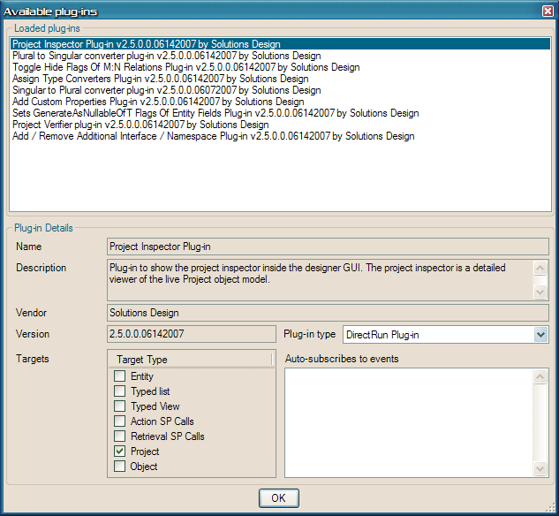Select Assign Type Converters Plug-in row
This screenshot has height=516, width=559.
pos(280,79)
